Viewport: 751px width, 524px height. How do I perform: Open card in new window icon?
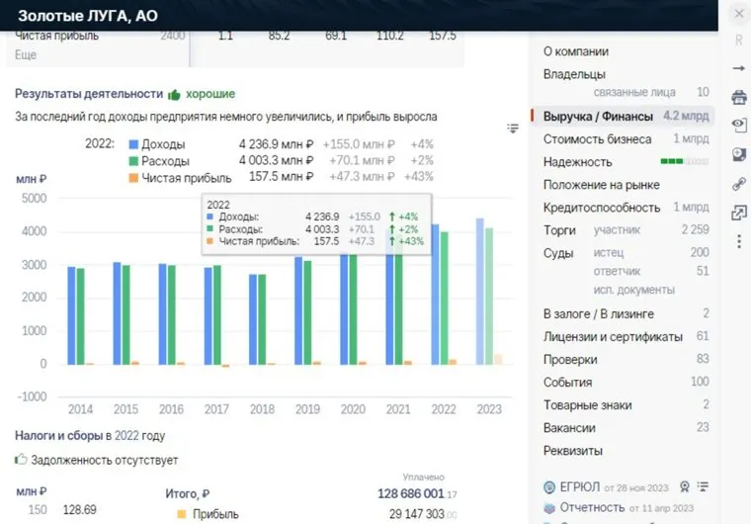(x=738, y=213)
